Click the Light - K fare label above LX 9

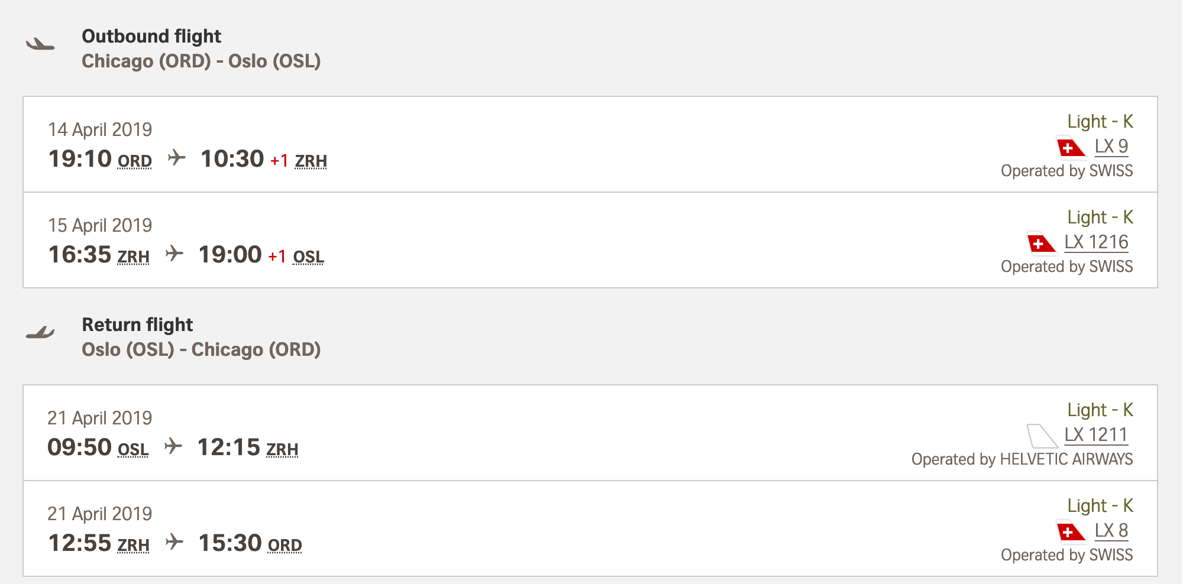pyautogui.click(x=1100, y=121)
